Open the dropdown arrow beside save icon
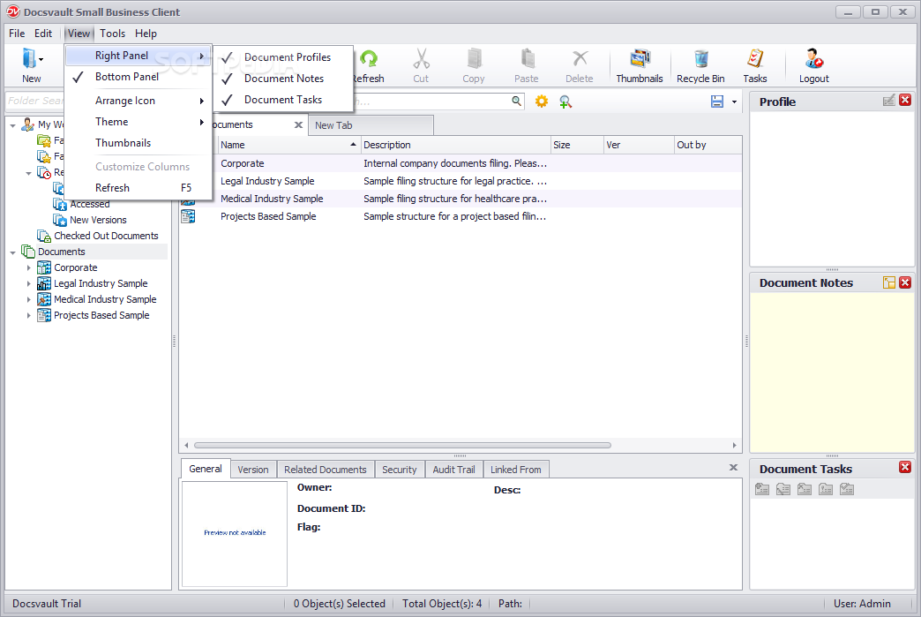Viewport: 921px width, 617px height. click(x=734, y=102)
